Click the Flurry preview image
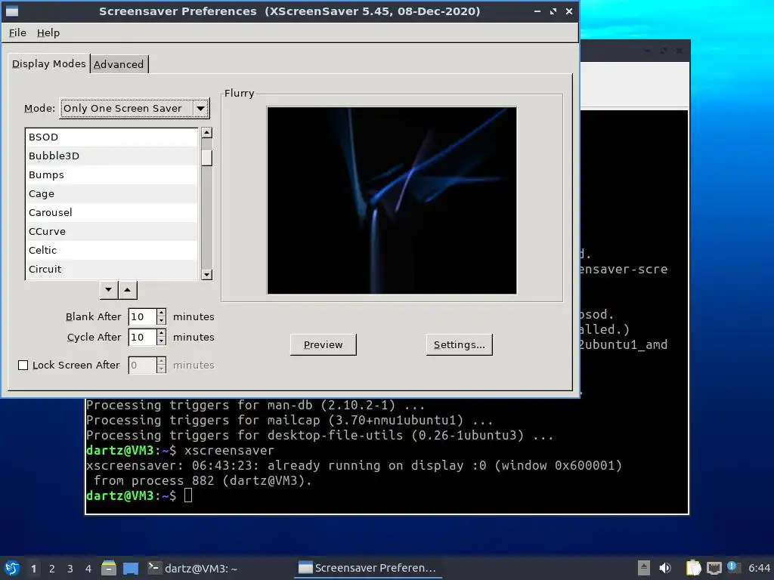774x580 pixels. (392, 200)
